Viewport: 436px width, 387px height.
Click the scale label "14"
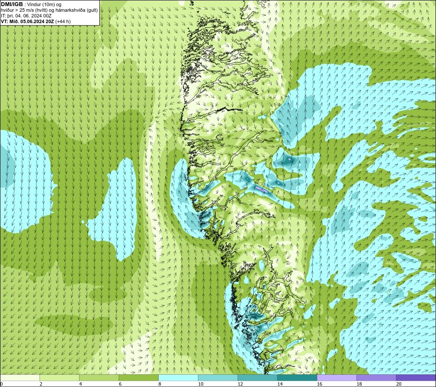(x=280, y=384)
